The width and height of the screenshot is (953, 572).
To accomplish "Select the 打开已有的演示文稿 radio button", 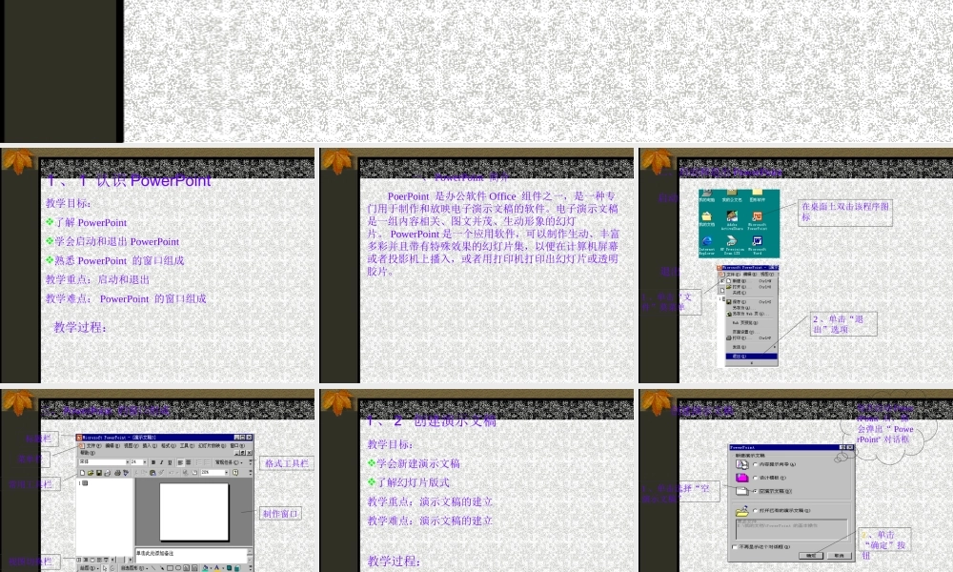I will click(x=755, y=511).
